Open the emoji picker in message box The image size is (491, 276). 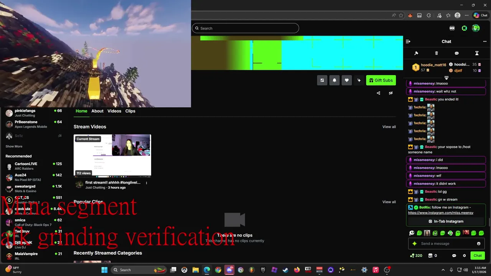[479, 243]
